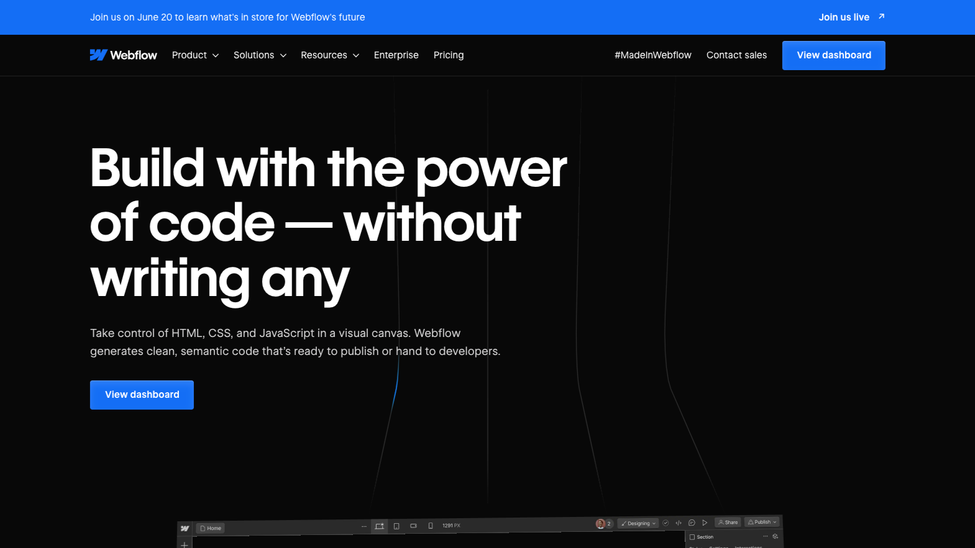Select the mobile landscape breakpoint icon
The height and width of the screenshot is (548, 975).
(x=413, y=526)
